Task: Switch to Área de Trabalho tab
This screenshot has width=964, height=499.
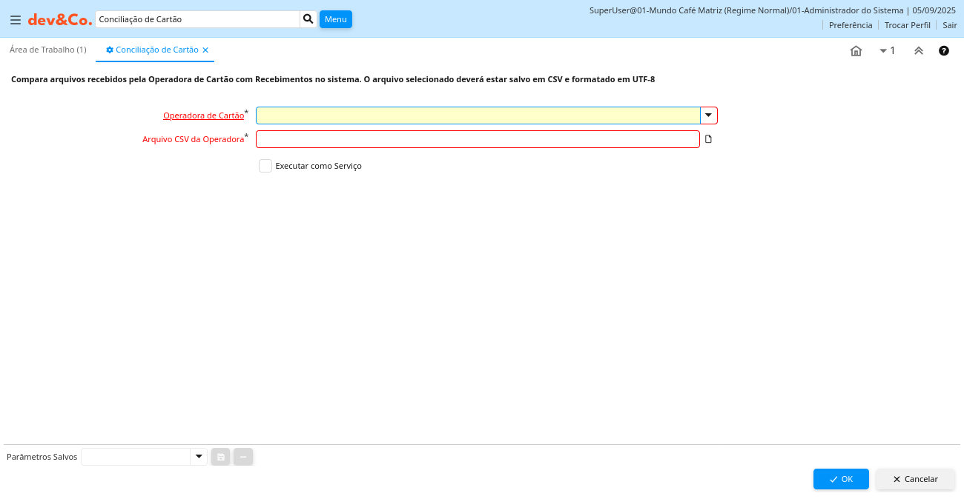Action: [x=48, y=50]
